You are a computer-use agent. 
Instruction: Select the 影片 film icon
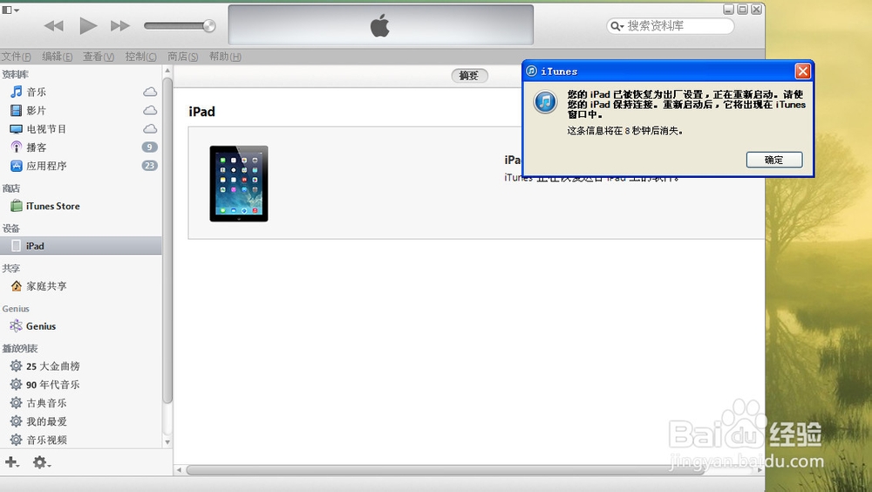[16, 110]
